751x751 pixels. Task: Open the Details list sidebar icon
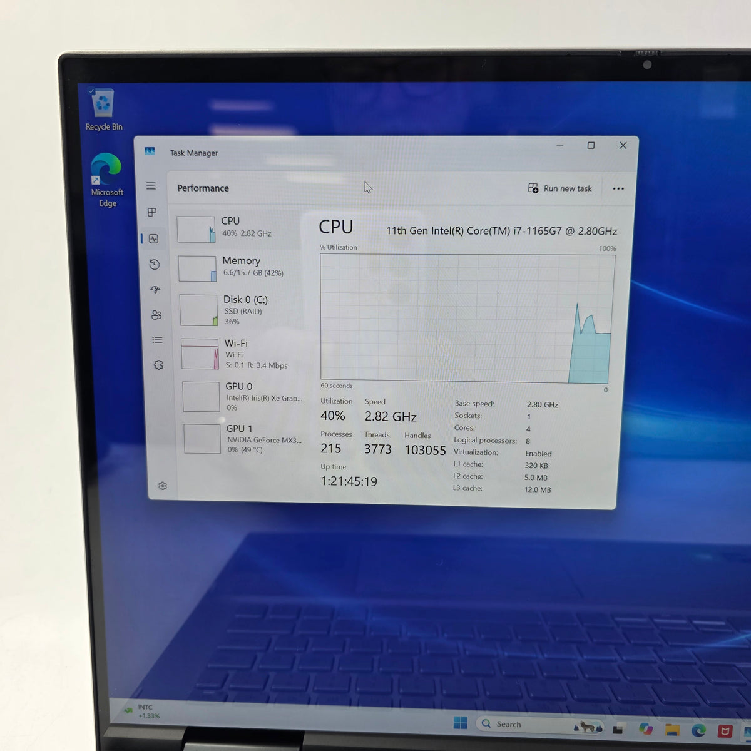[x=157, y=340]
